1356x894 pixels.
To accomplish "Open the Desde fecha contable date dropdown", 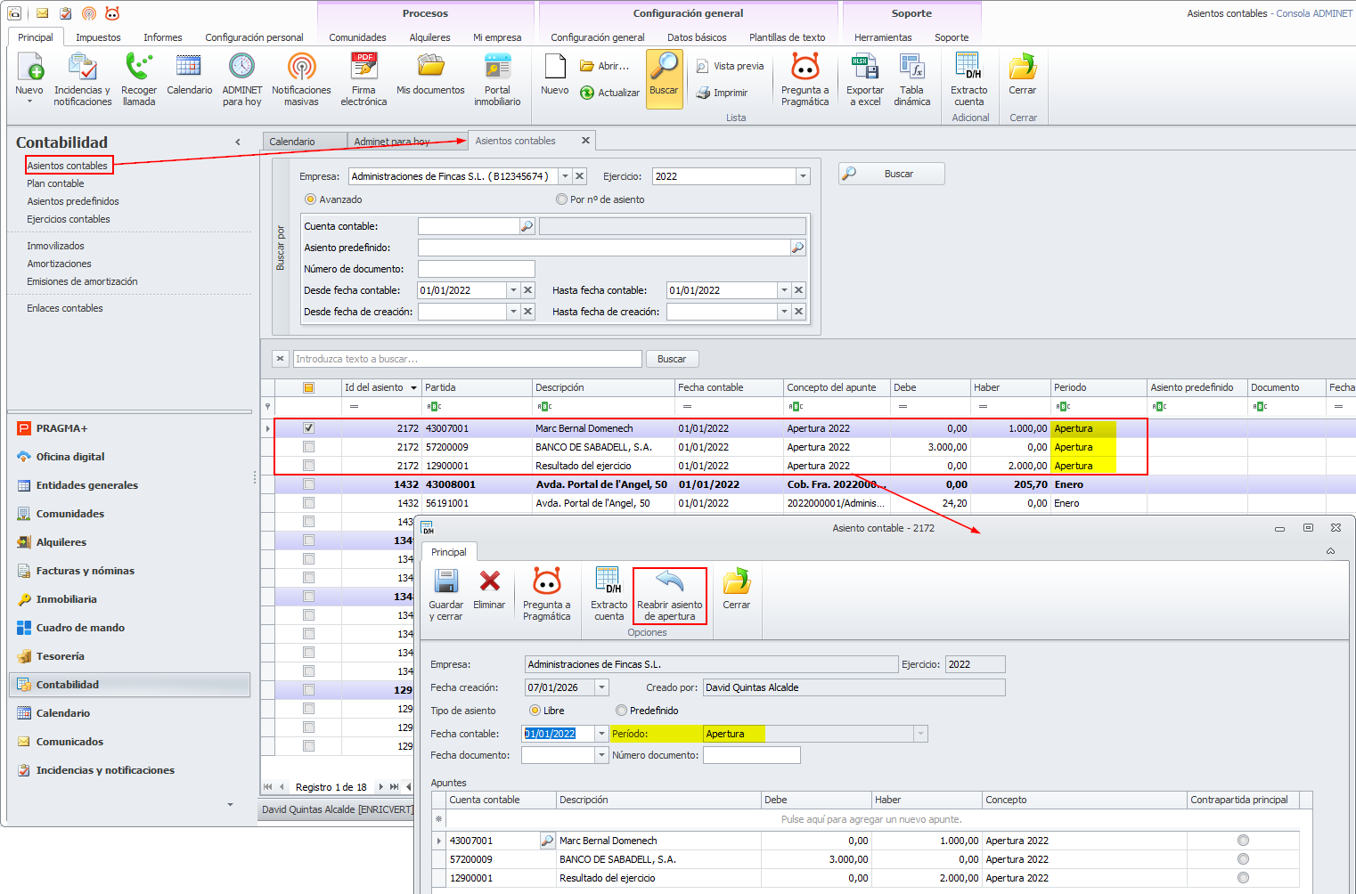I will (x=513, y=290).
